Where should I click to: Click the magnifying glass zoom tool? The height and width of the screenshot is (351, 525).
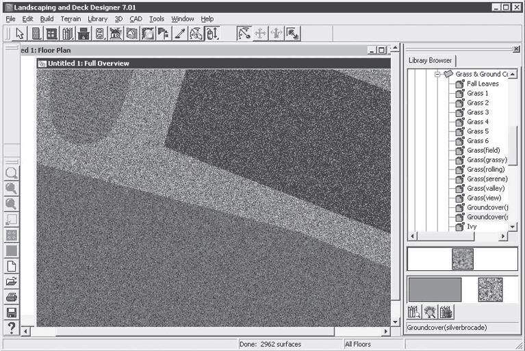(x=12, y=172)
